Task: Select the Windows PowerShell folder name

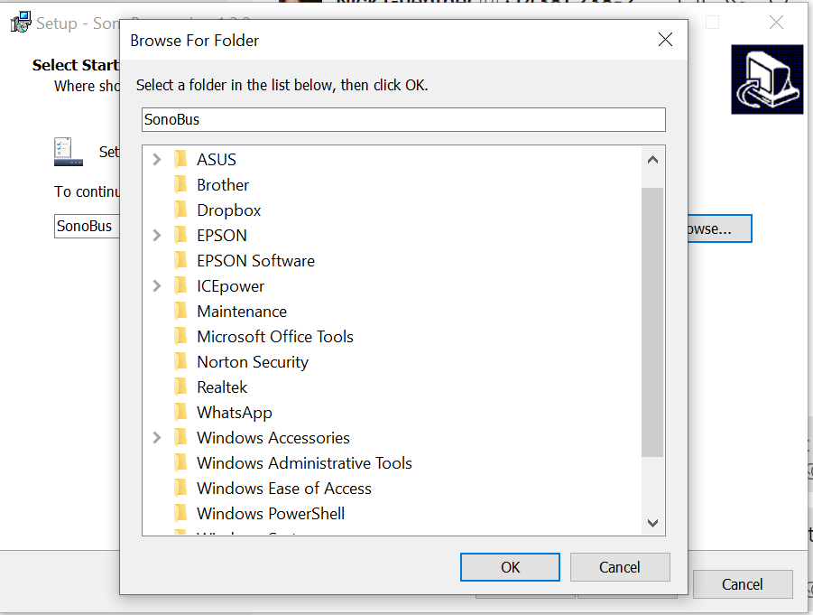Action: click(271, 514)
